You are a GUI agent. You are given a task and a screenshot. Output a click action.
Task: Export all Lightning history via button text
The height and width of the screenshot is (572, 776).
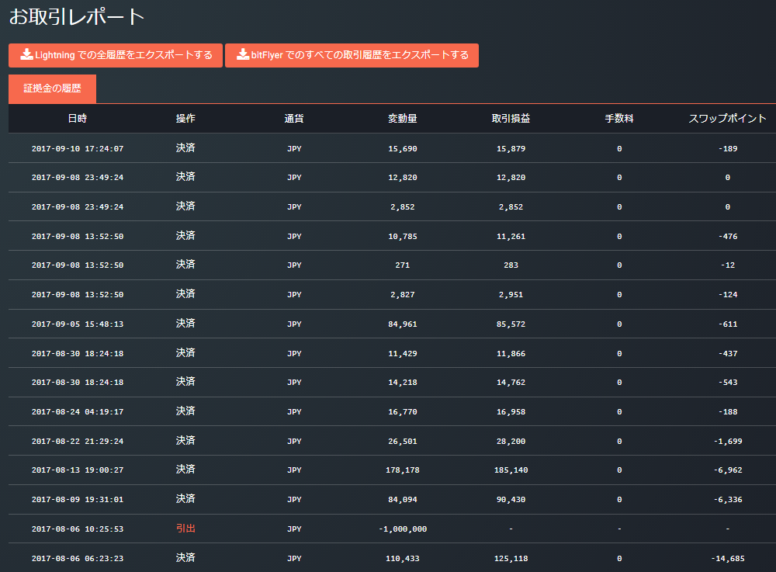pos(124,56)
